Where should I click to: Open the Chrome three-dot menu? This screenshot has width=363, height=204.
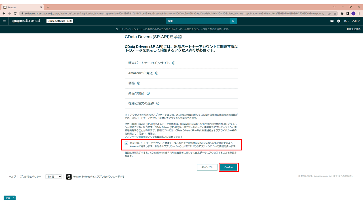coord(359,13)
